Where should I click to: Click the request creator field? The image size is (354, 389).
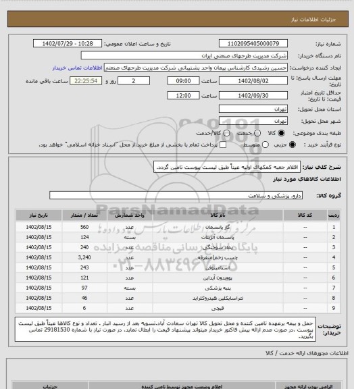coord(196,68)
